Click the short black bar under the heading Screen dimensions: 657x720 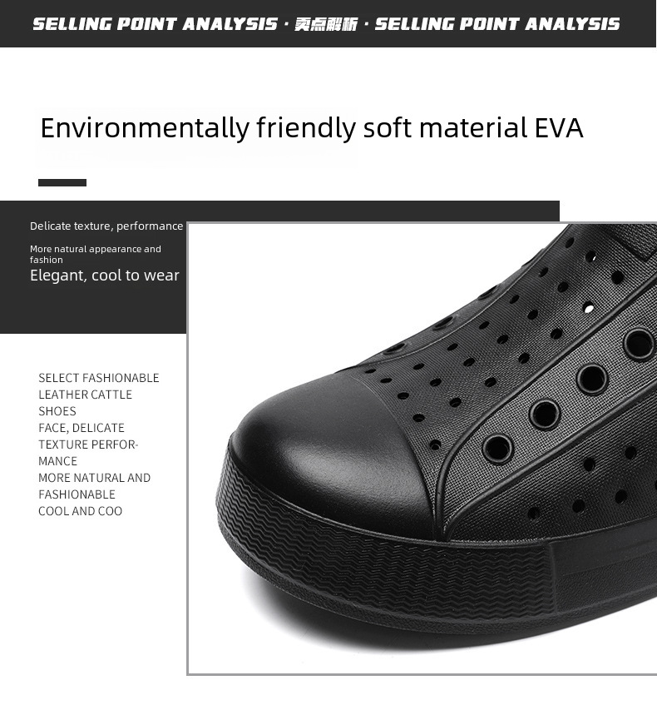pyautogui.click(x=62, y=183)
